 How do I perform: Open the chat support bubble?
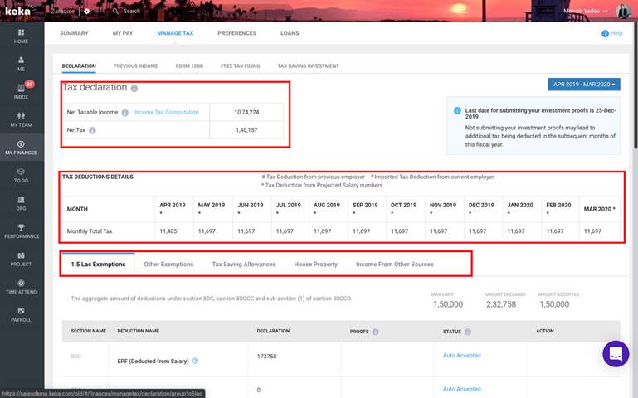click(x=616, y=354)
